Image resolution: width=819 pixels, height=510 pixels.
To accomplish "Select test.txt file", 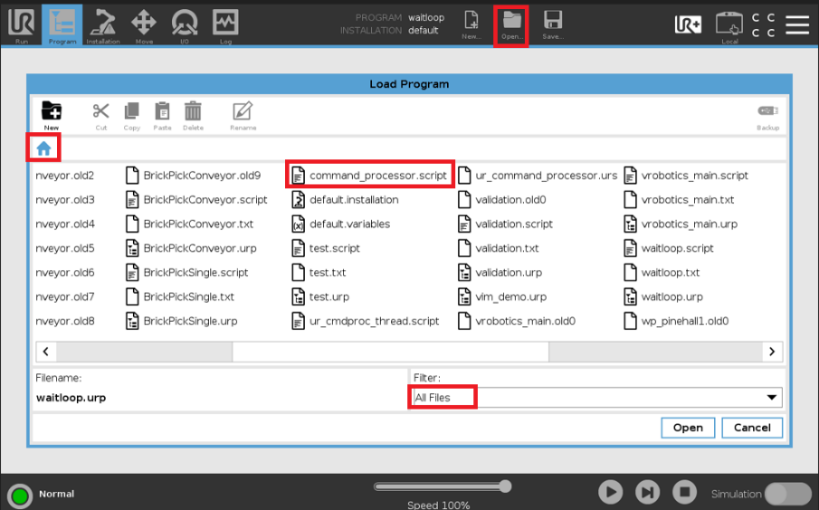I will (319, 273).
